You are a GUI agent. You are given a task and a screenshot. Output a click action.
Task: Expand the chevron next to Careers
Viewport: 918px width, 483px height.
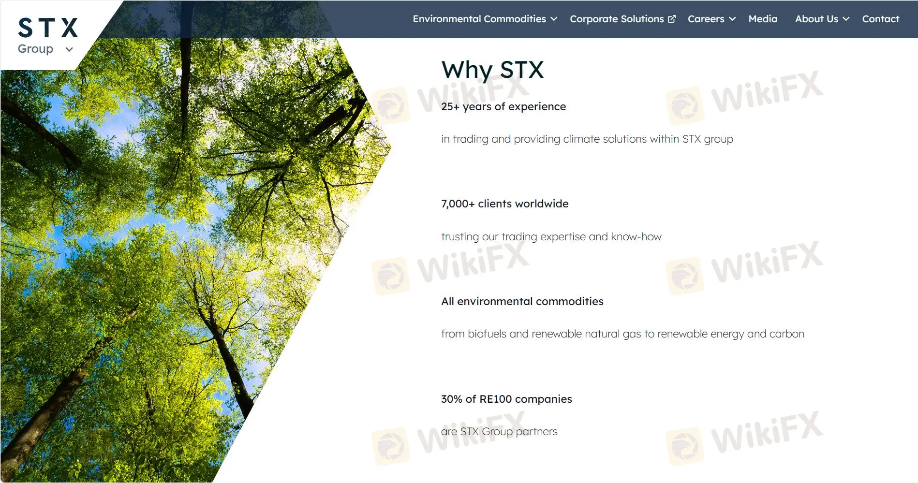(732, 19)
